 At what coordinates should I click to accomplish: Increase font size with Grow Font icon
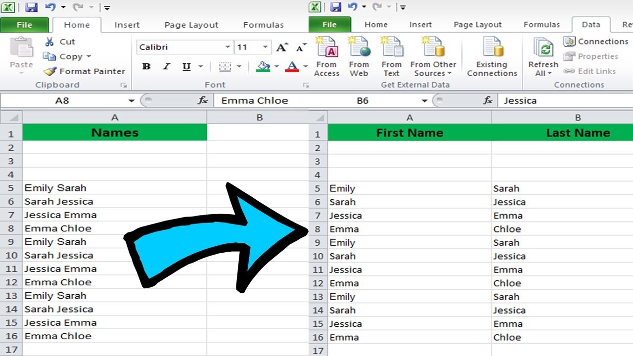click(282, 47)
